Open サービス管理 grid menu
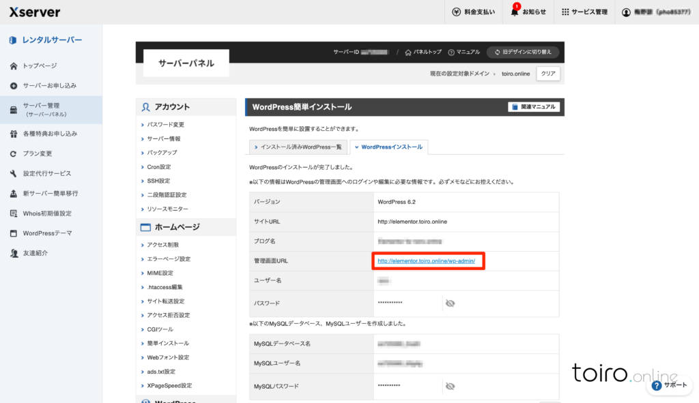 [x=565, y=12]
